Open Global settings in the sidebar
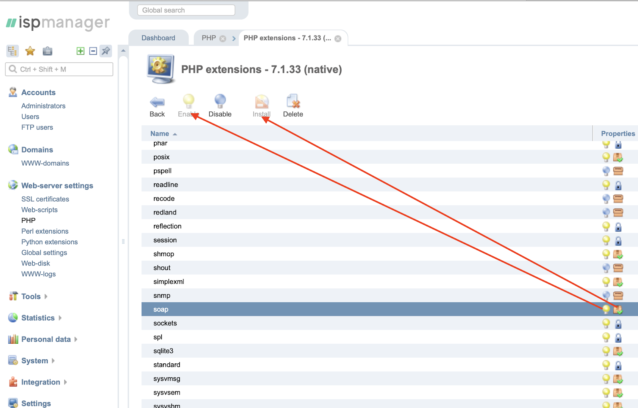The width and height of the screenshot is (638, 408). pyautogui.click(x=44, y=253)
